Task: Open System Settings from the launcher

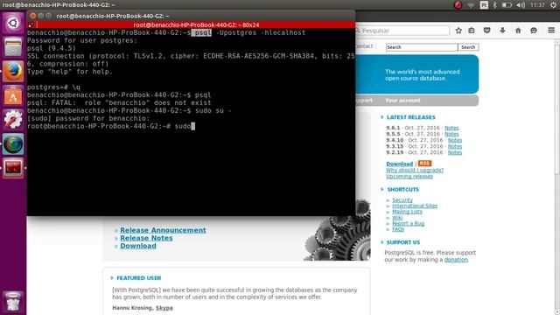Action: pos(13,120)
